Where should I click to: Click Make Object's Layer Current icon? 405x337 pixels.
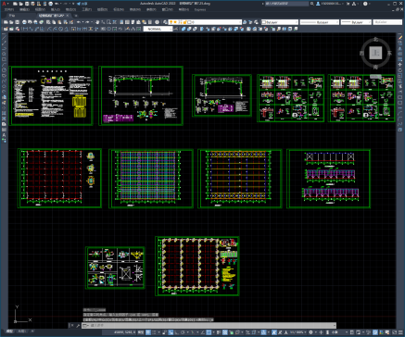[x=245, y=22]
